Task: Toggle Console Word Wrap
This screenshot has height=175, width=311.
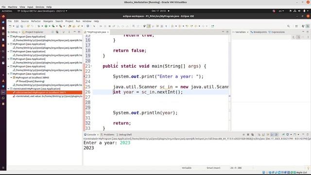Action: (x=268, y=135)
